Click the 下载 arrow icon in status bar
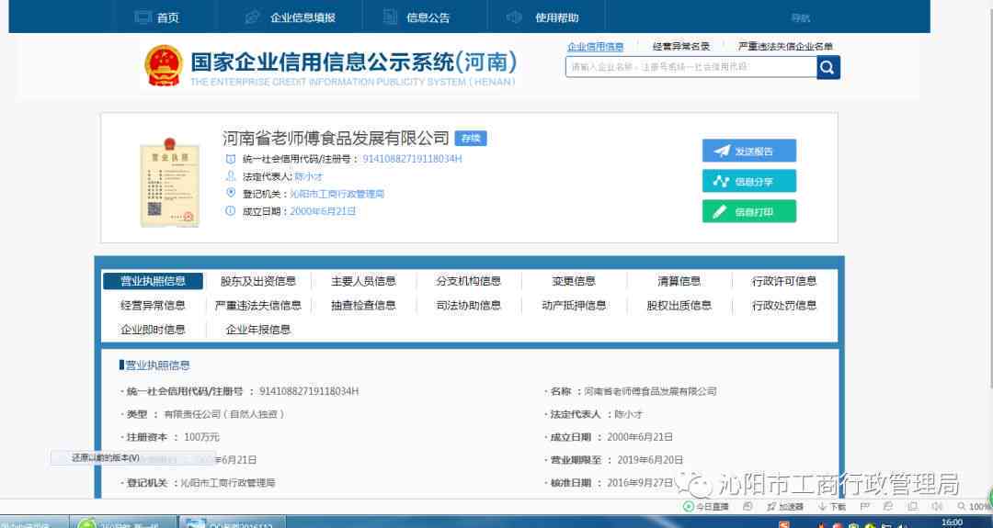993x528 pixels. 822,507
